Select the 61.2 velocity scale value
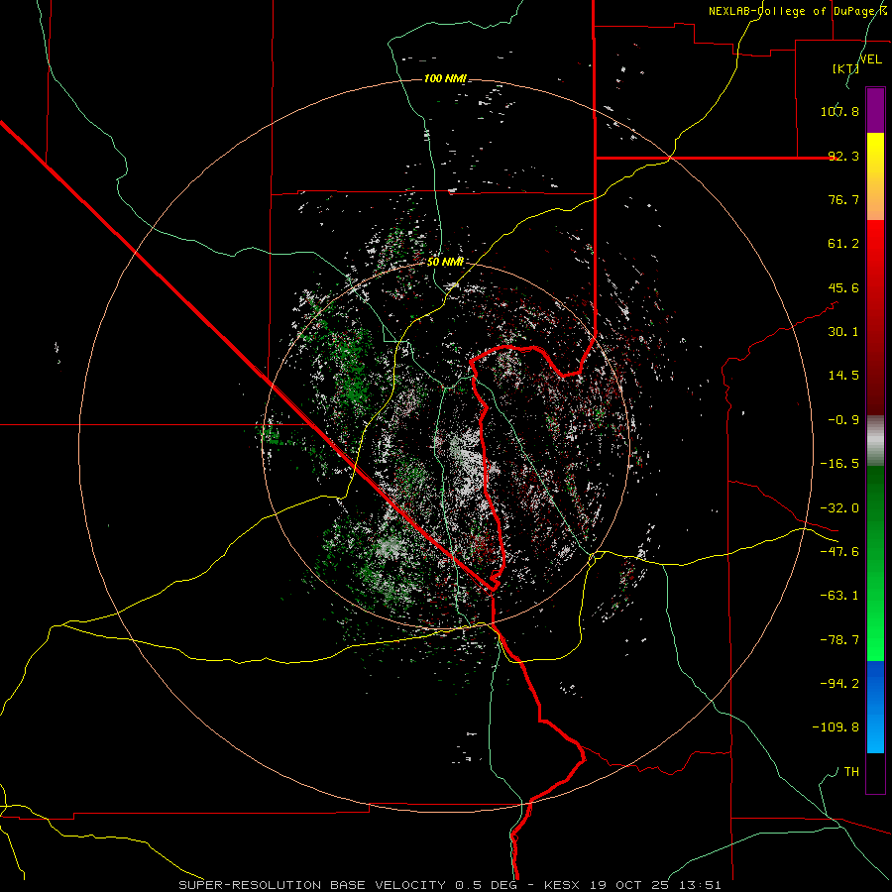 843,244
